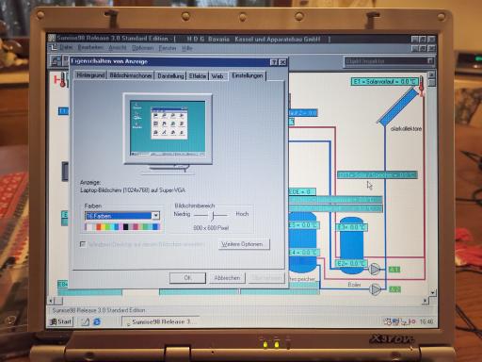Click the Weitere Optionen button
The image size is (482, 362).
[244, 244]
